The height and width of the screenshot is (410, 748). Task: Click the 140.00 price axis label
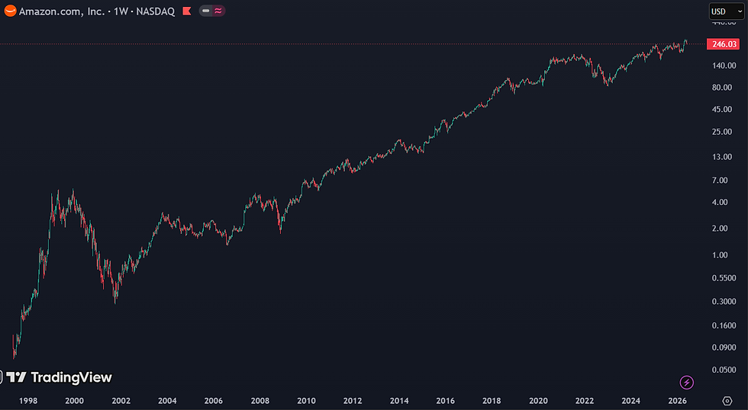point(724,66)
